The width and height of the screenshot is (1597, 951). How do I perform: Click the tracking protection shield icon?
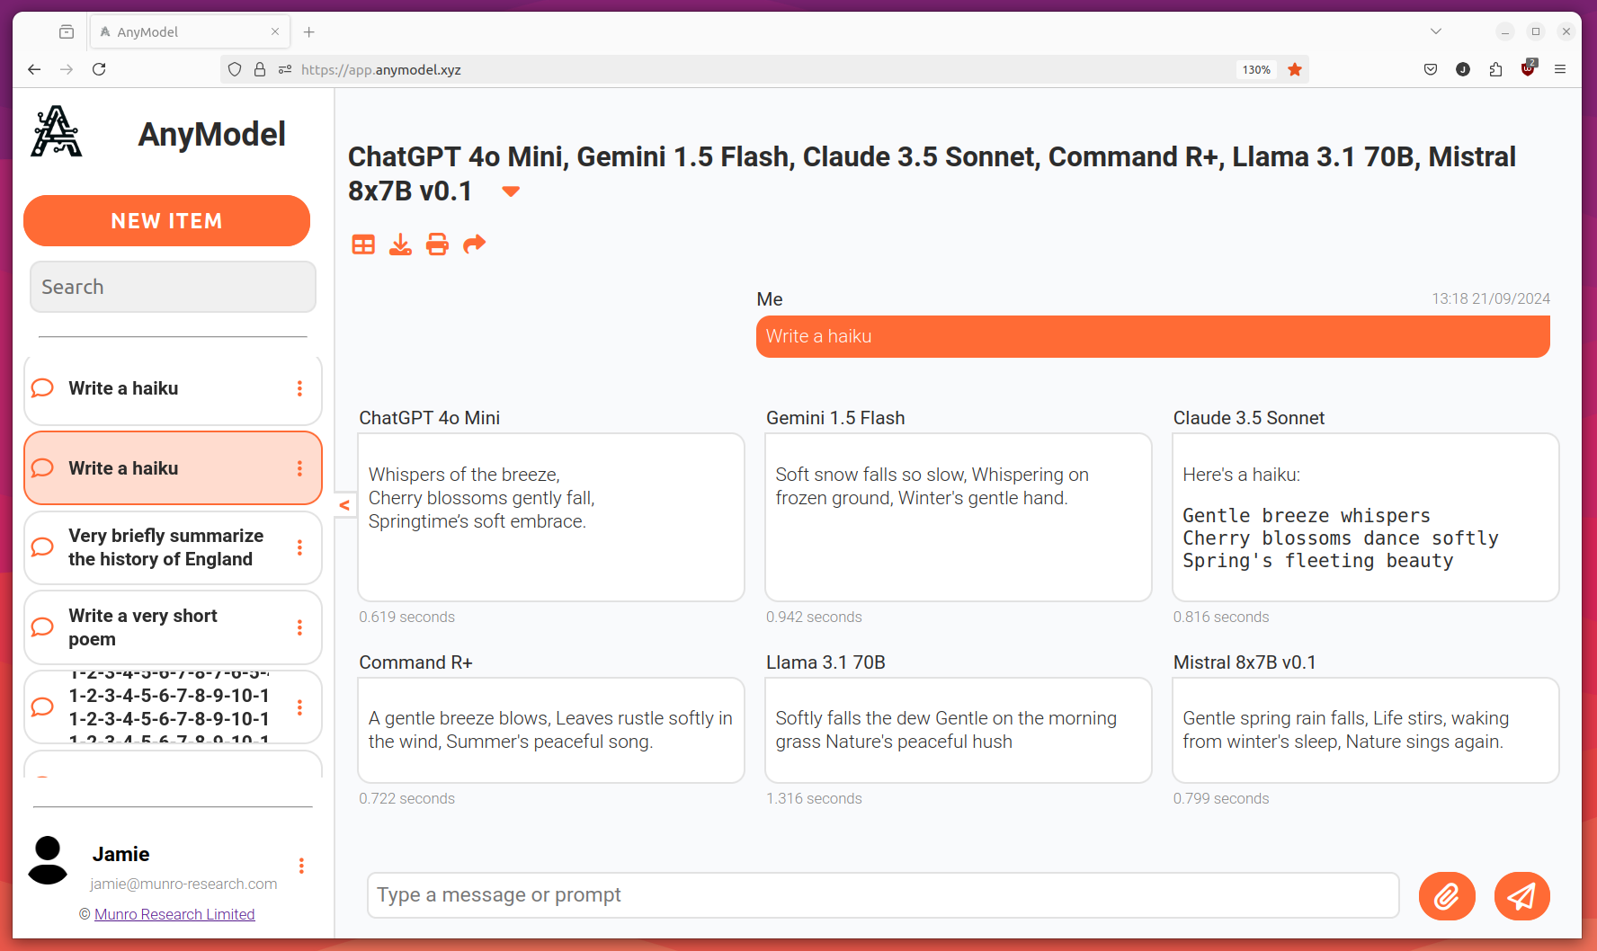235,69
